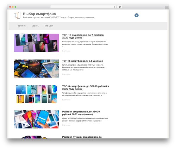The height and width of the screenshot is (149, 176).
Task: Reload the page with the refresh icon
Action: coord(114,7)
